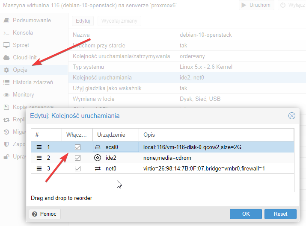Screen dimensions: 306x226
Task: Click the Cloud-Init cloud icon in sidebar
Action: click(x=6, y=58)
